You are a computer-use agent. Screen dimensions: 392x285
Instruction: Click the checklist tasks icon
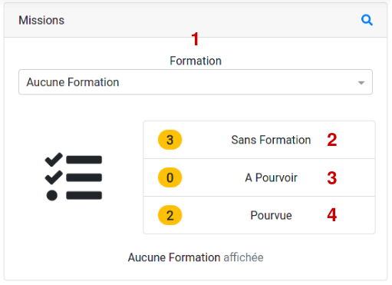(74, 177)
